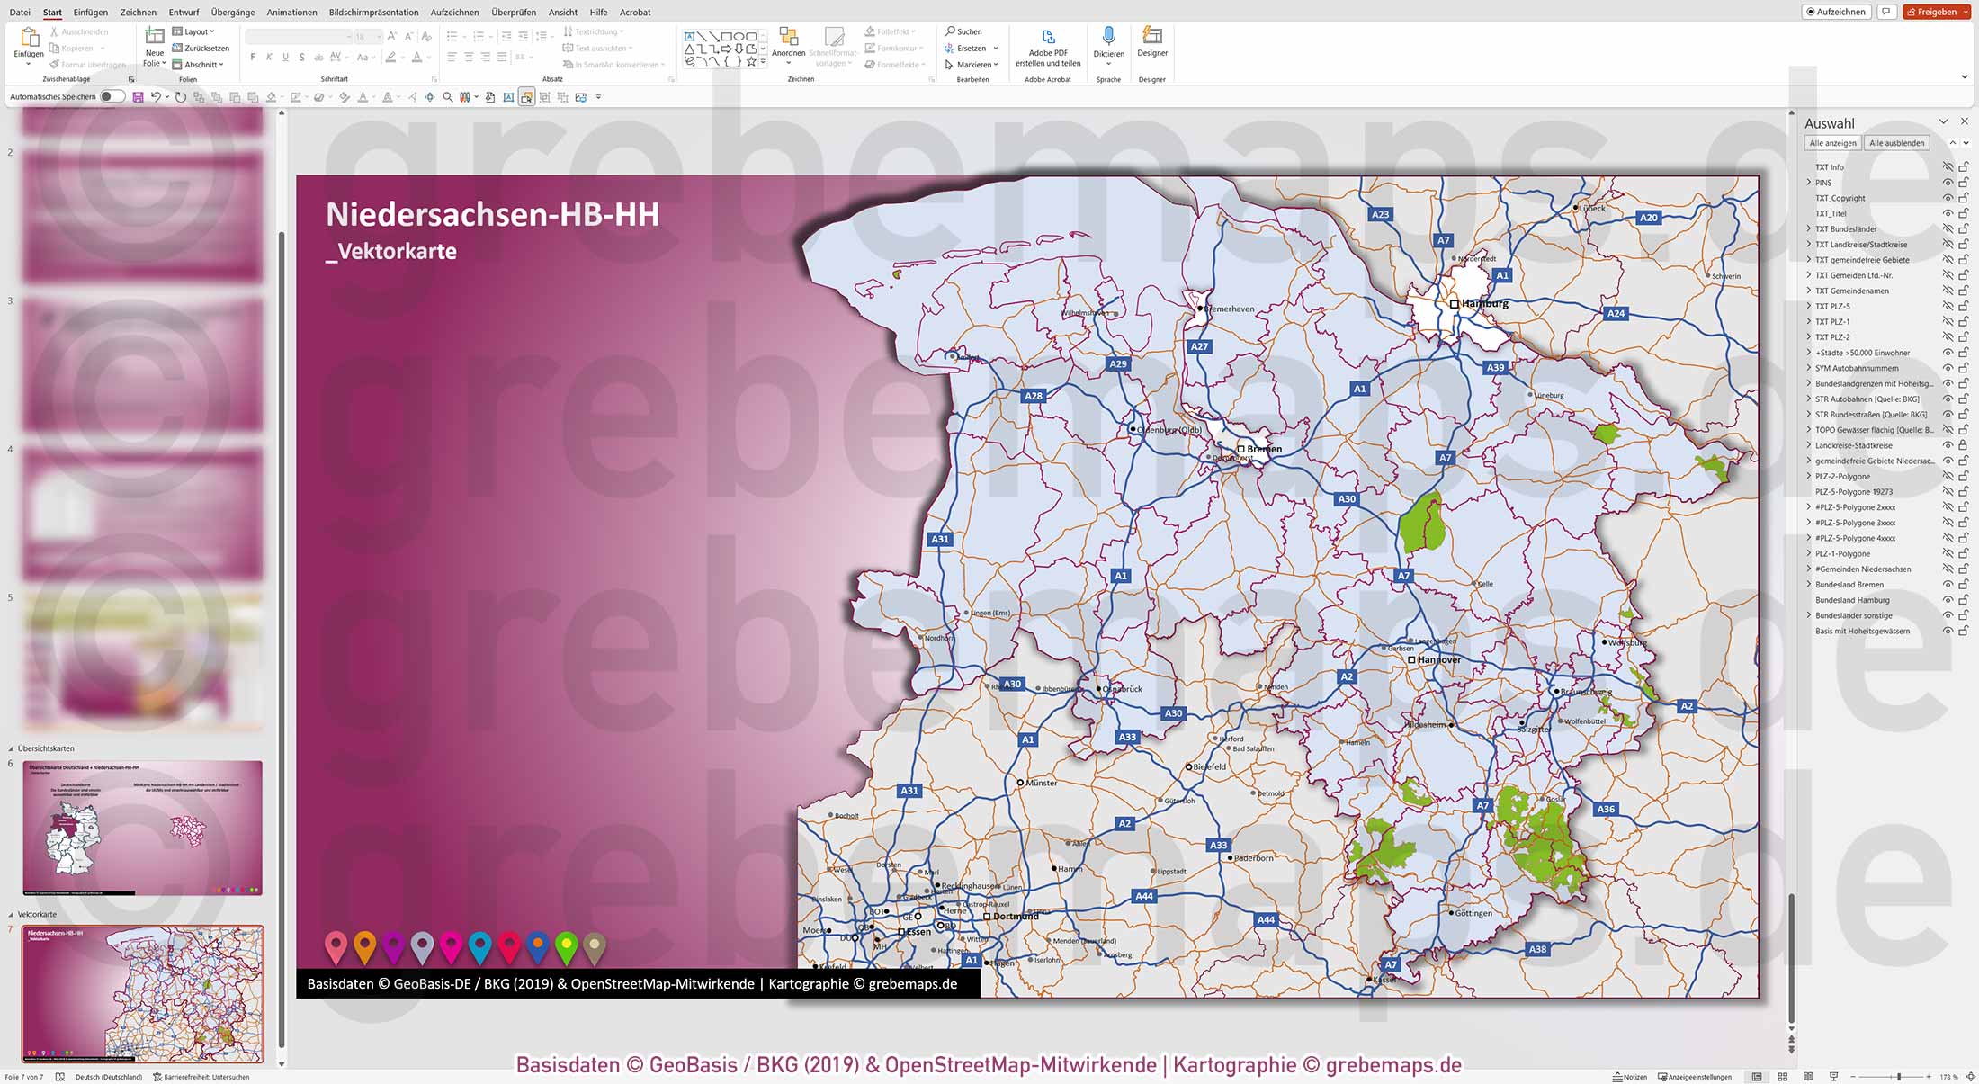Expand the PINS group in Auswahl pane

pos(1809,182)
